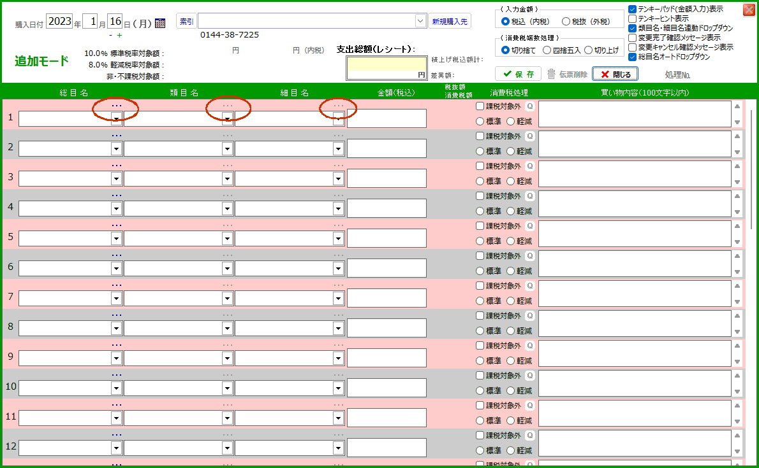Image resolution: width=759 pixels, height=468 pixels.
Task: Check 課税対象外 in row 1
Action: click(480, 106)
